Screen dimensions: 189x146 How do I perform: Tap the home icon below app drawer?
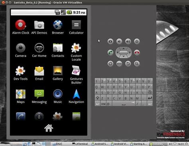[49, 128]
